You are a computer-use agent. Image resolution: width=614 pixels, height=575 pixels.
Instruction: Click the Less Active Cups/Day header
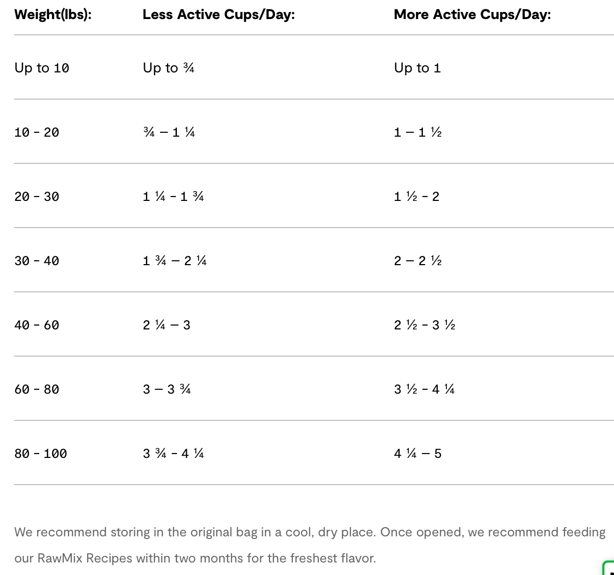point(218,14)
